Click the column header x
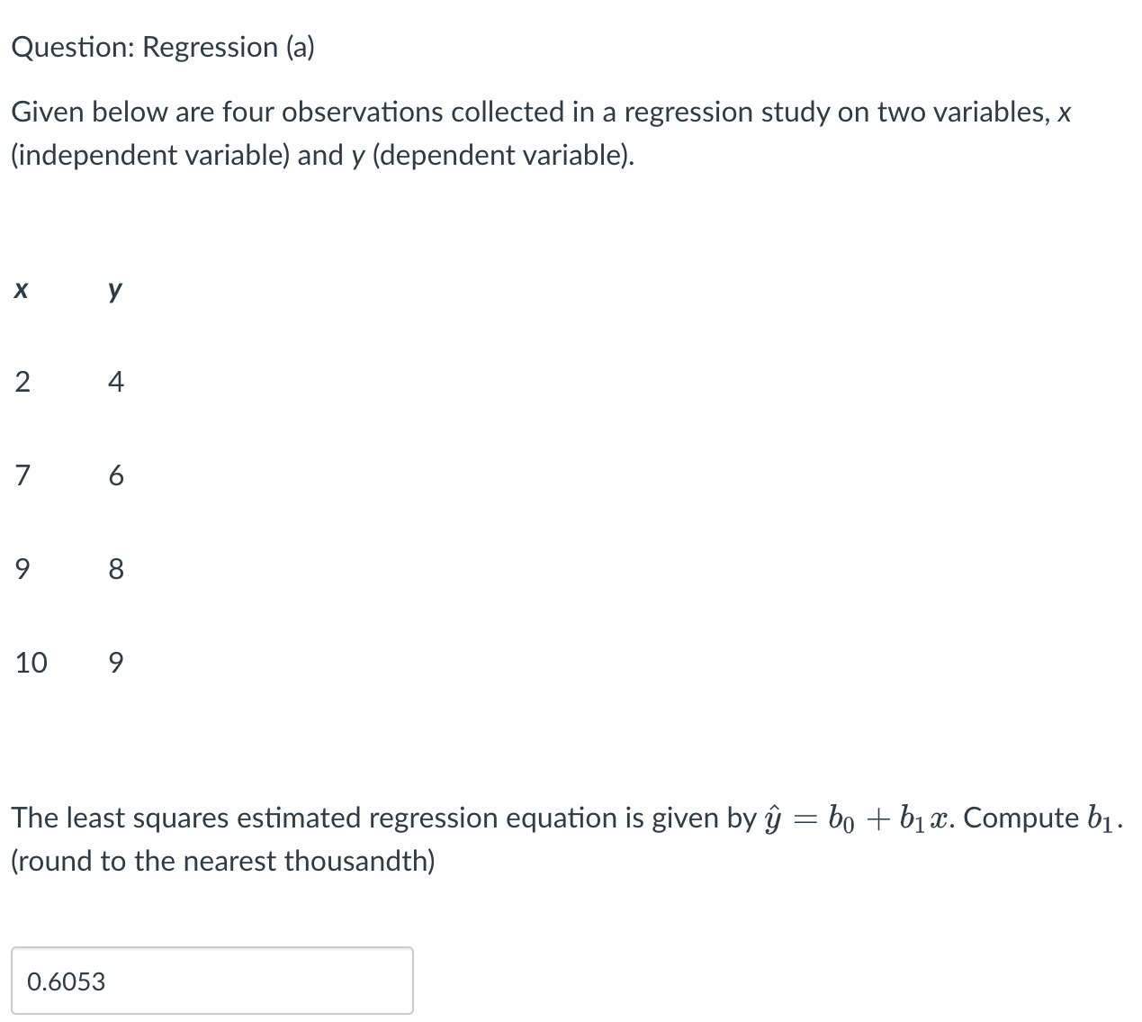Screen dimensions: 1142x1022 click(x=22, y=289)
